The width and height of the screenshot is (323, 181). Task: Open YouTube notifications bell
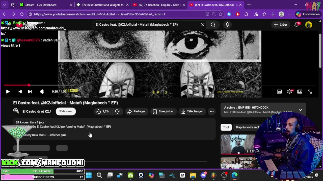click(297, 25)
